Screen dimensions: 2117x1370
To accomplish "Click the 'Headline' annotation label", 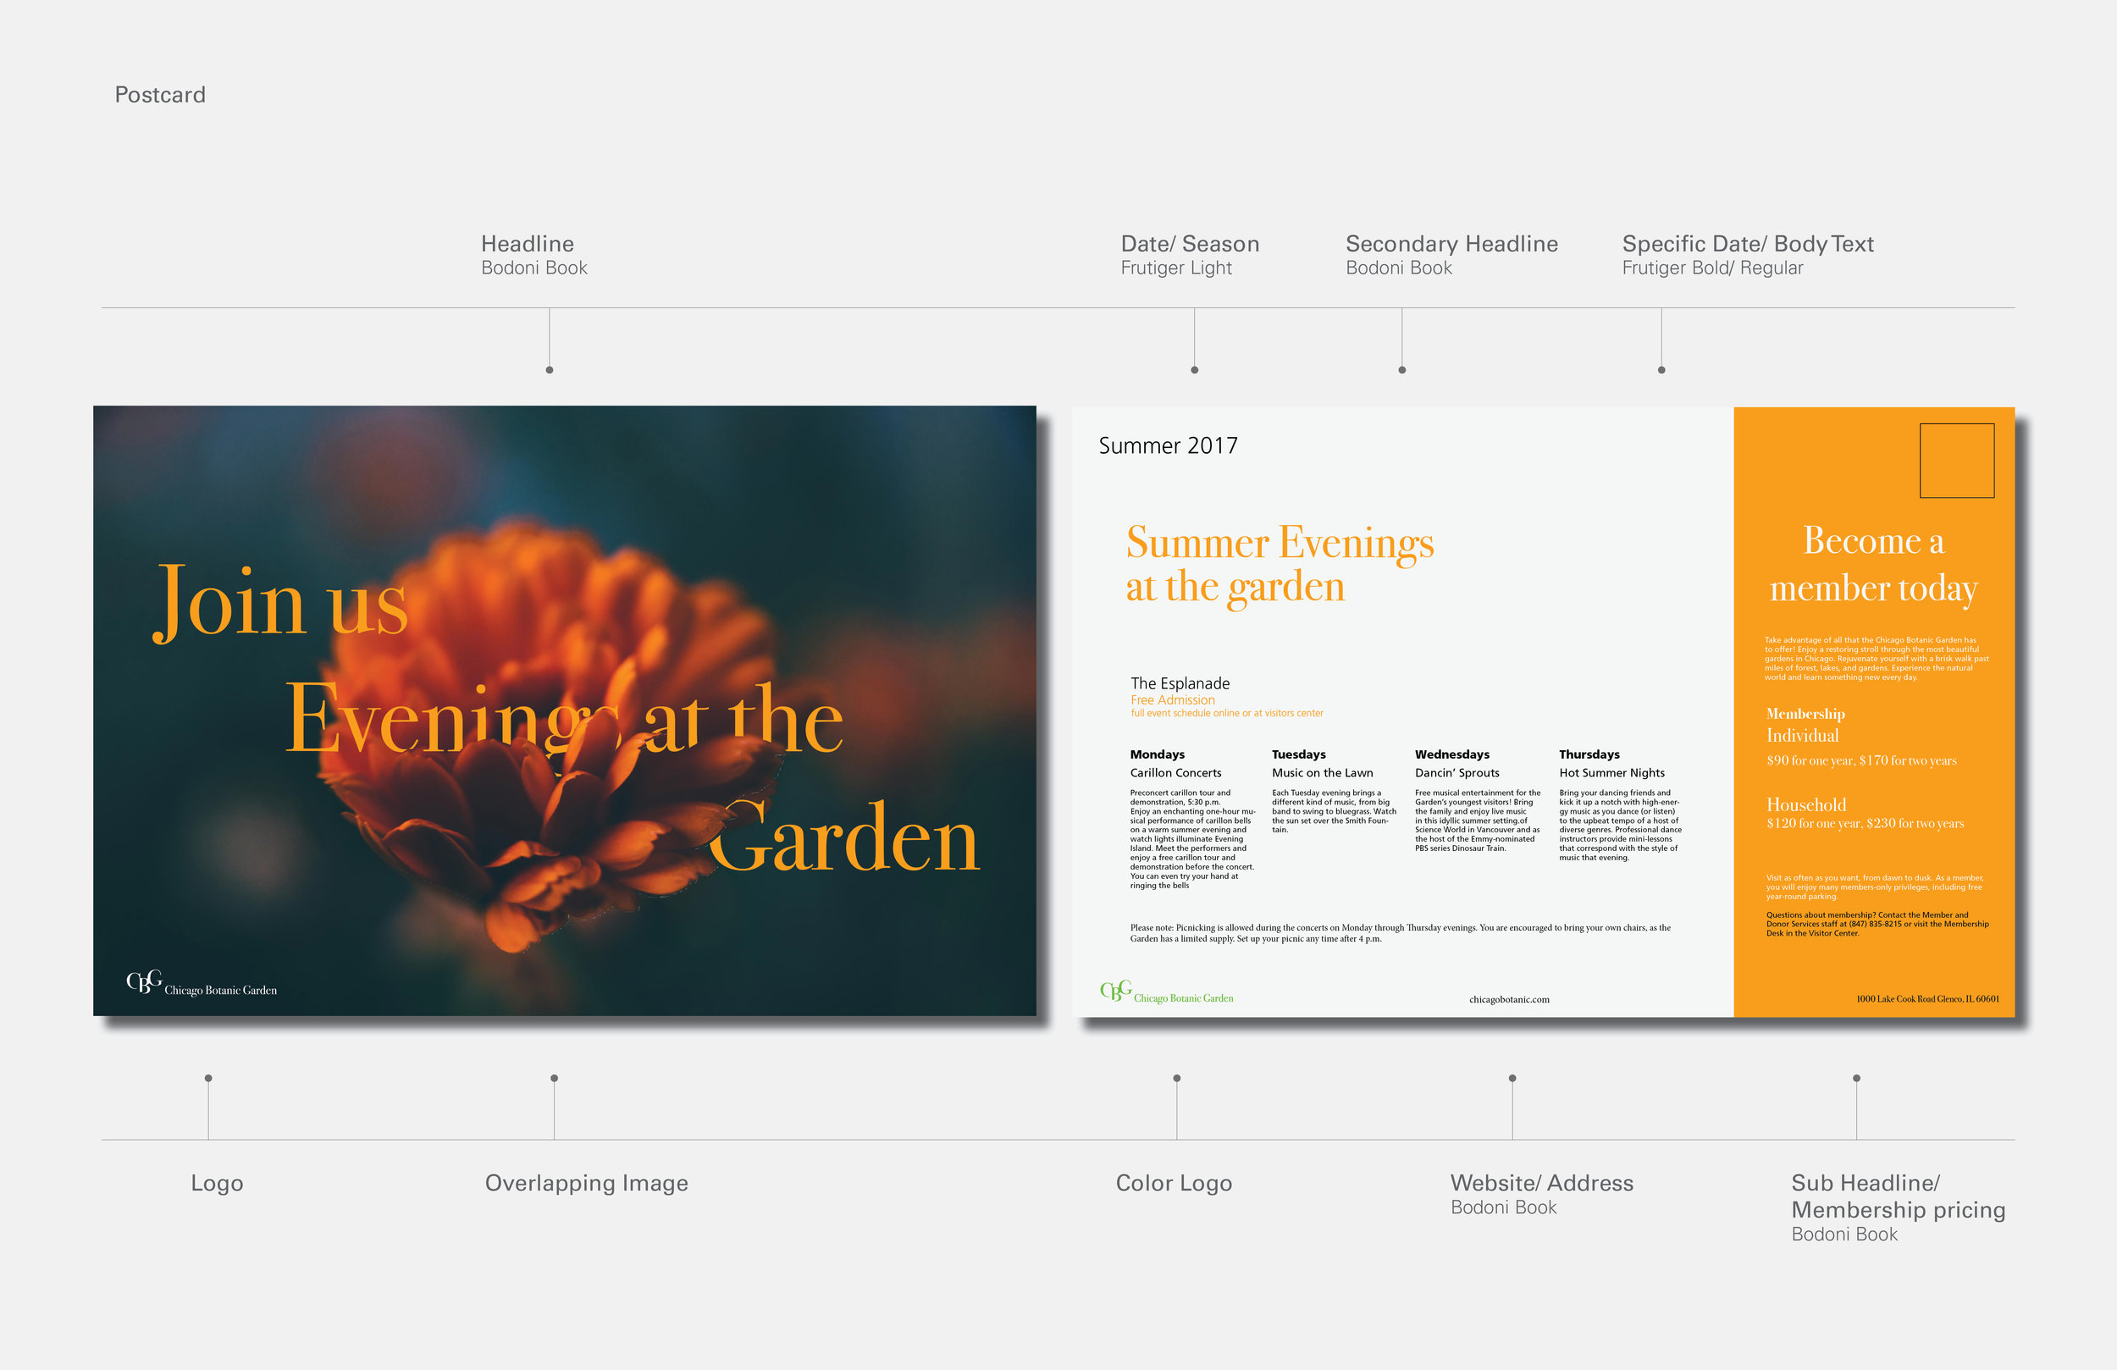I will pos(528,243).
